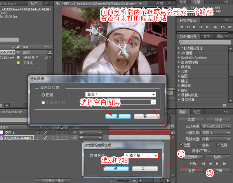Image resolution: width=233 pixels, height=183 pixels.
Task: Select 图层 radio button in motion target dialog
Action: 43,95
